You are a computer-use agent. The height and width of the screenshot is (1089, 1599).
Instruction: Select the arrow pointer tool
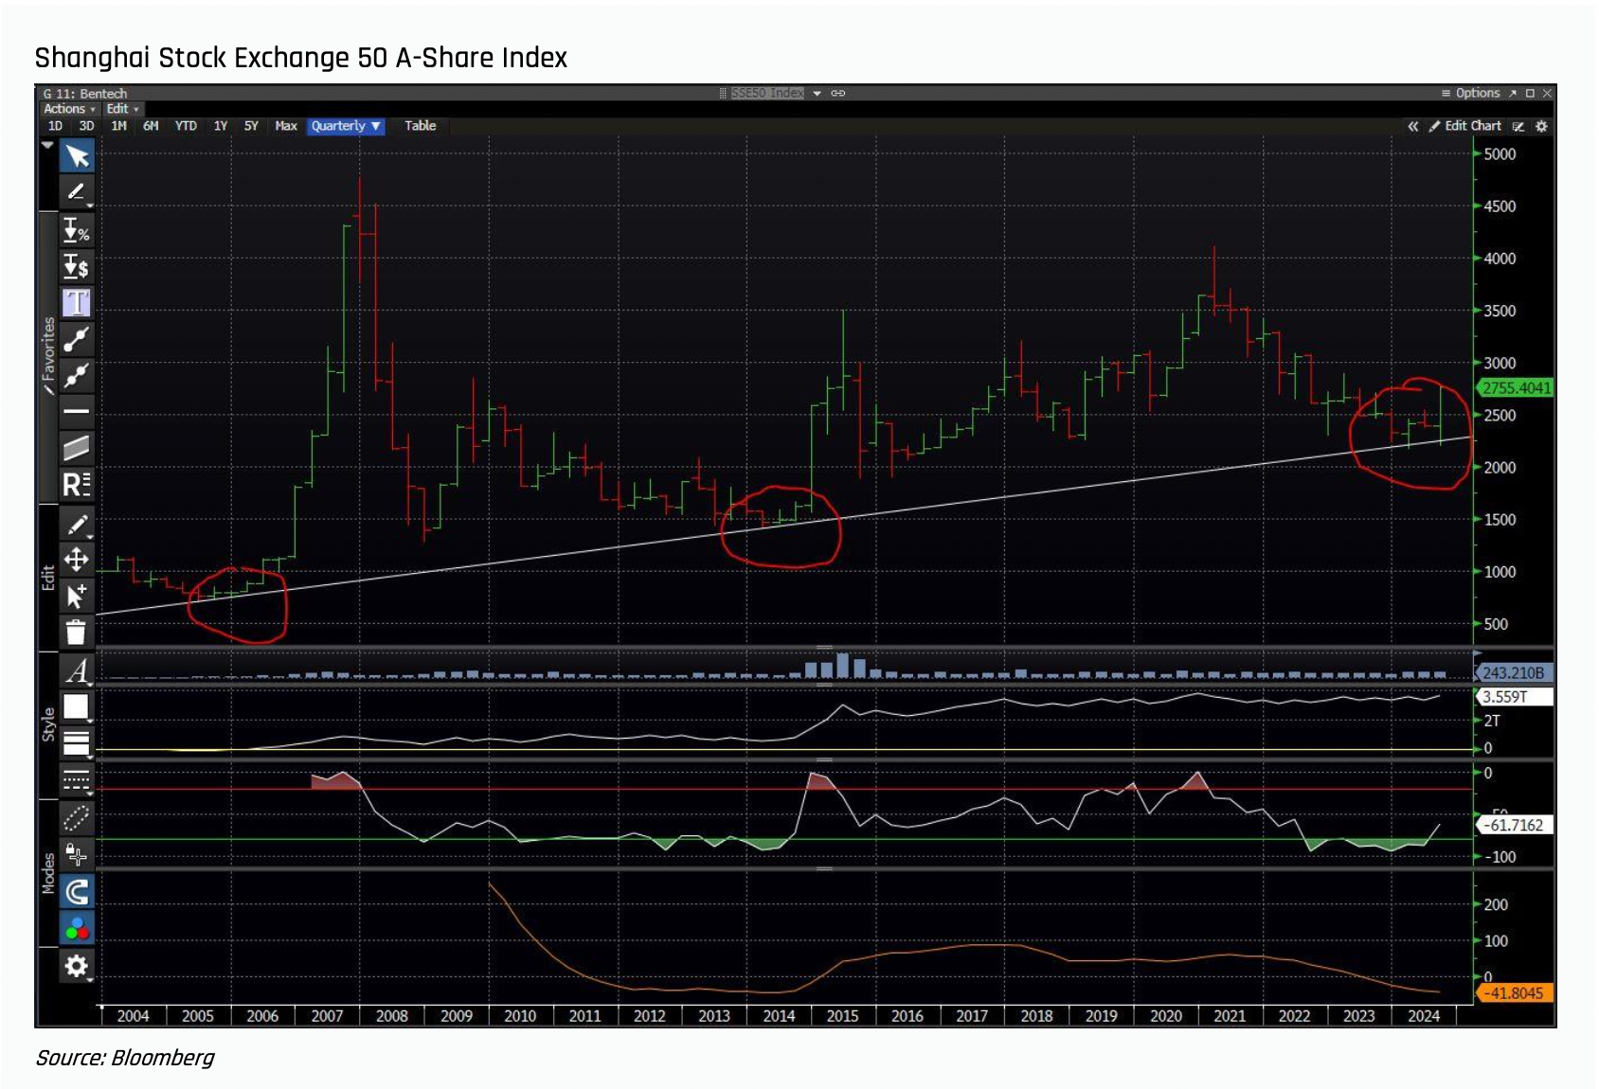[x=77, y=156]
